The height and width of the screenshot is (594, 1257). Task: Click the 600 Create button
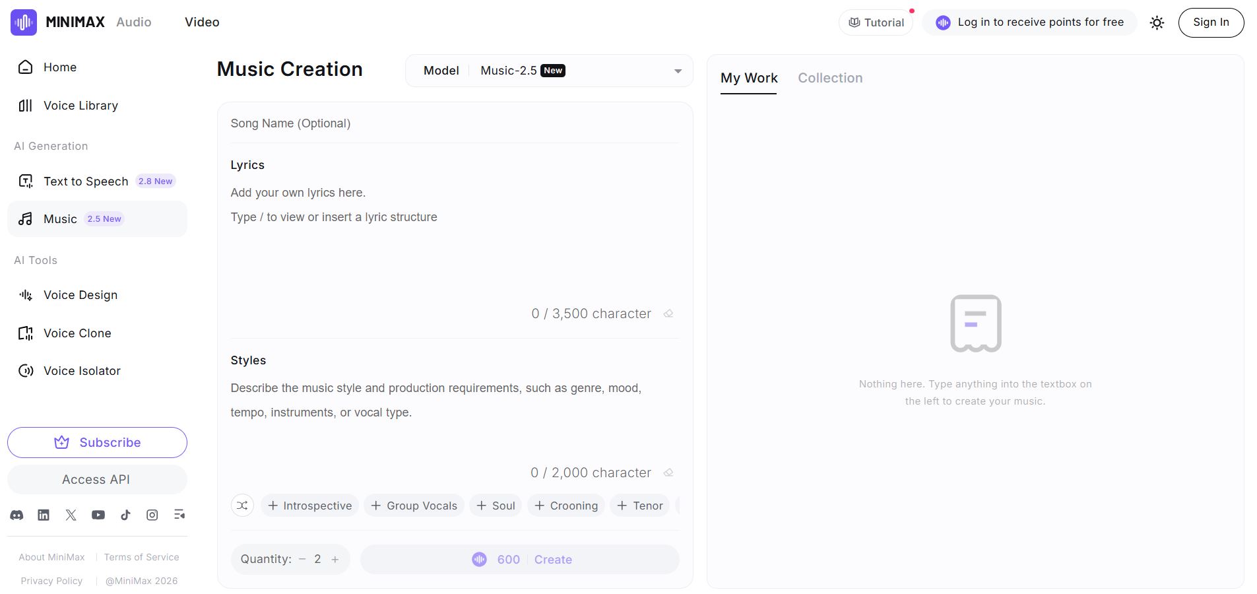click(x=520, y=560)
